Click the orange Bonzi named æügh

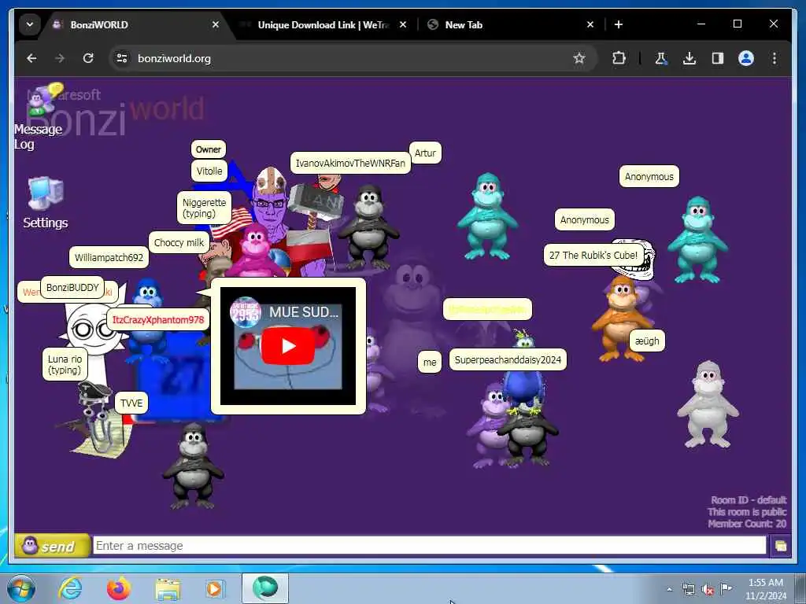(620, 319)
